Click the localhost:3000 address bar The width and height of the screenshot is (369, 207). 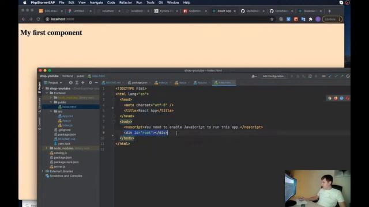tap(155, 19)
